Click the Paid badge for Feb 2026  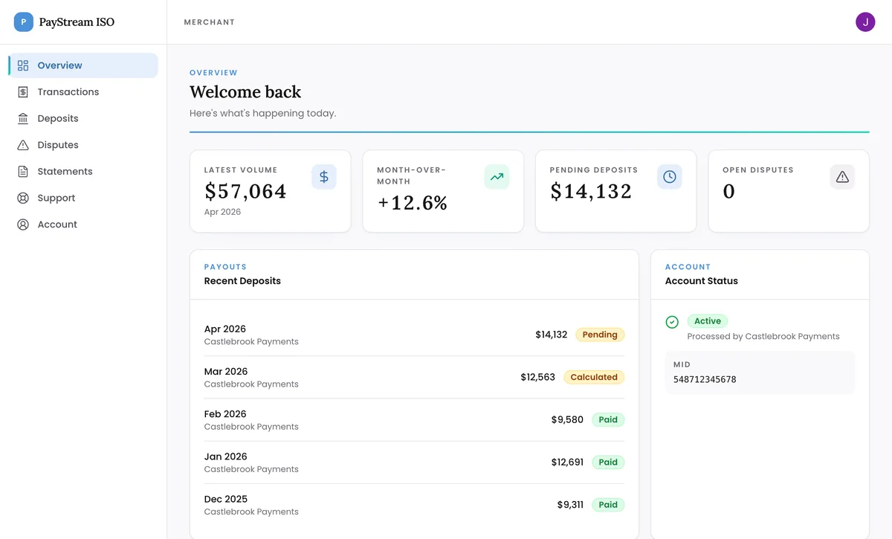(608, 419)
